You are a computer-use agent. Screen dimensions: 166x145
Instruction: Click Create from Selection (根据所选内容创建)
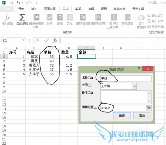tap(157, 27)
